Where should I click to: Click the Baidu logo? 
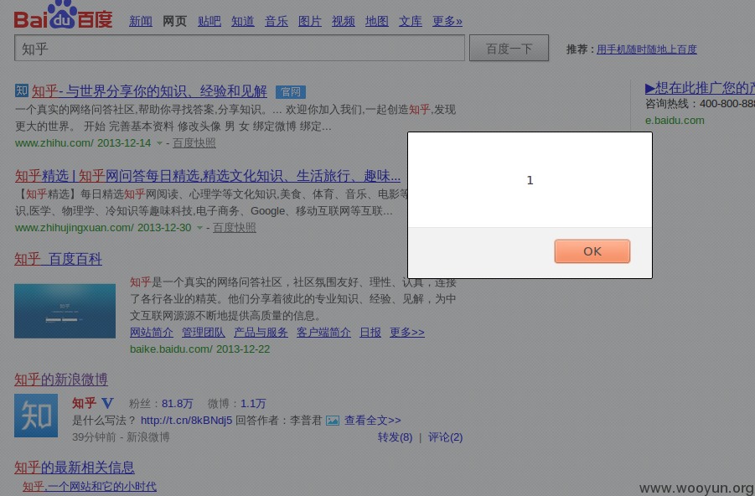63,15
